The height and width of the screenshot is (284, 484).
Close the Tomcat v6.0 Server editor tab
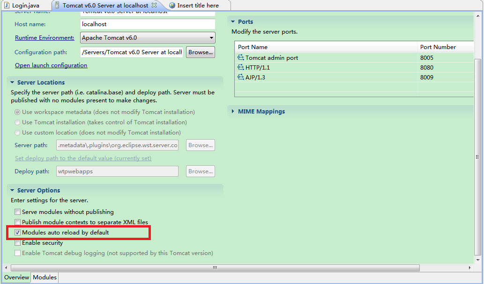coord(154,5)
